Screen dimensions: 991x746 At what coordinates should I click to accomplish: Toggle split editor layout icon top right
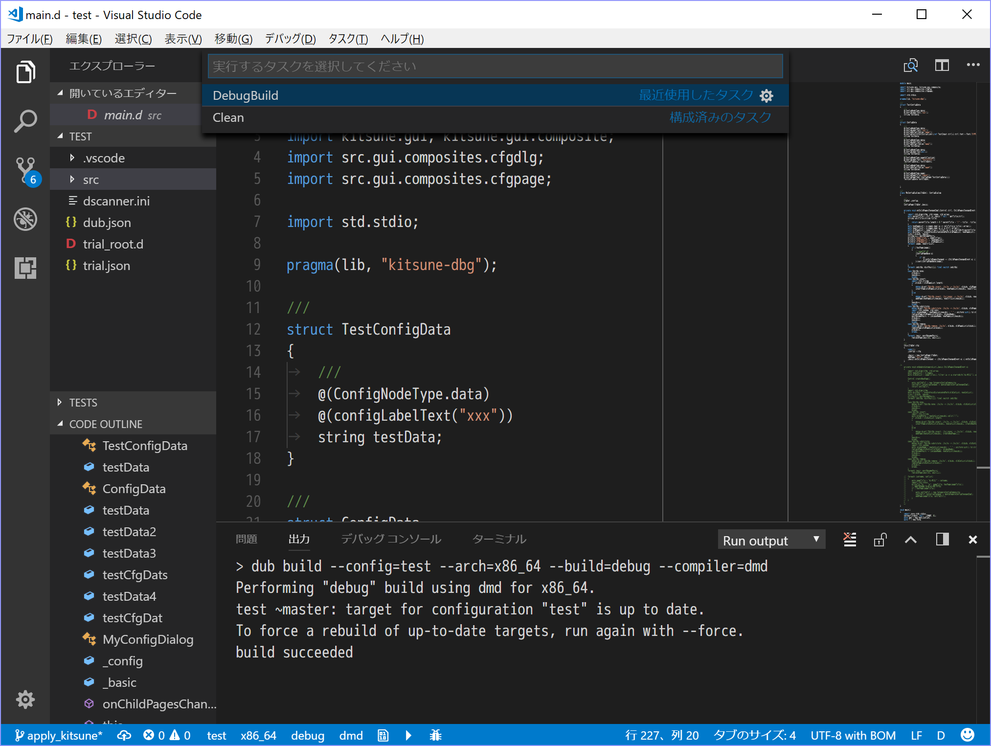[942, 66]
